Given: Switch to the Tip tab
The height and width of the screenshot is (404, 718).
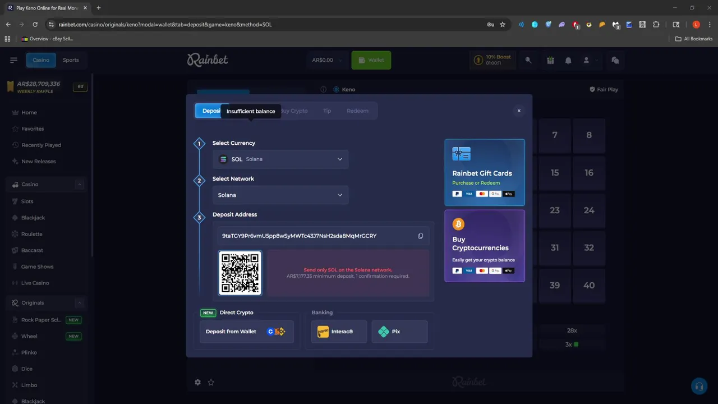Looking at the screenshot, I should pos(327,111).
